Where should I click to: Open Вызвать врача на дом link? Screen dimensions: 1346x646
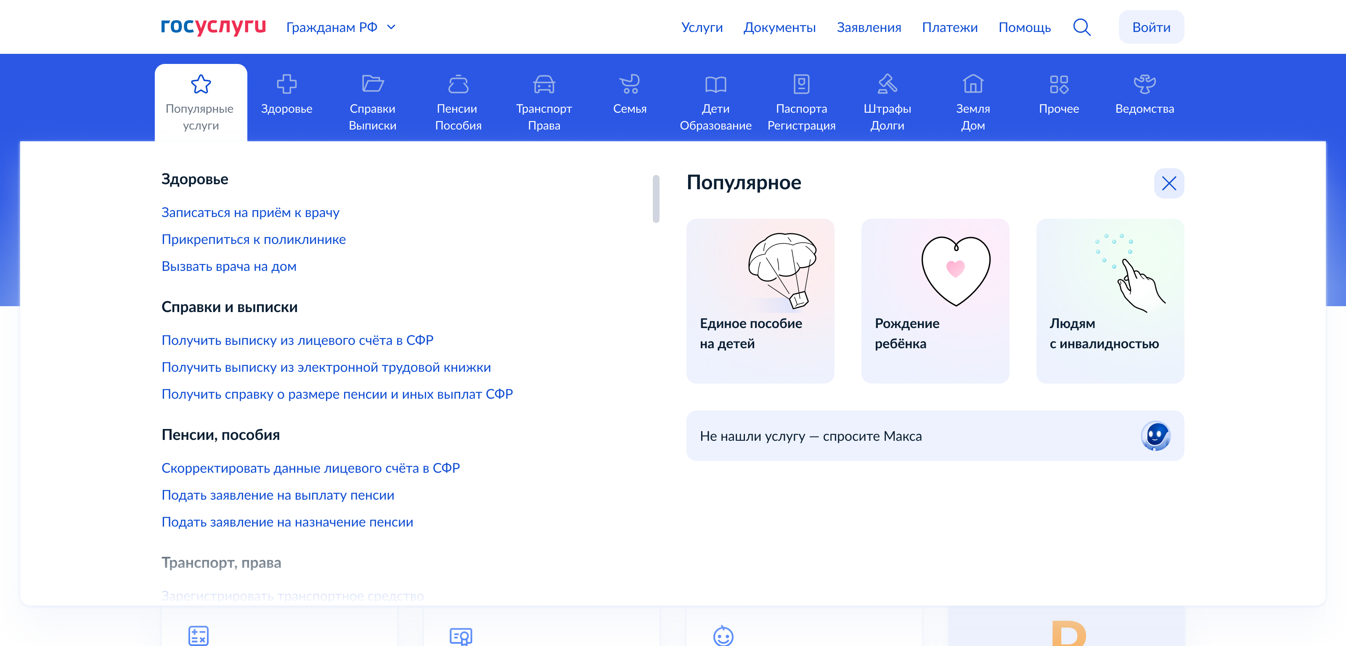(229, 267)
